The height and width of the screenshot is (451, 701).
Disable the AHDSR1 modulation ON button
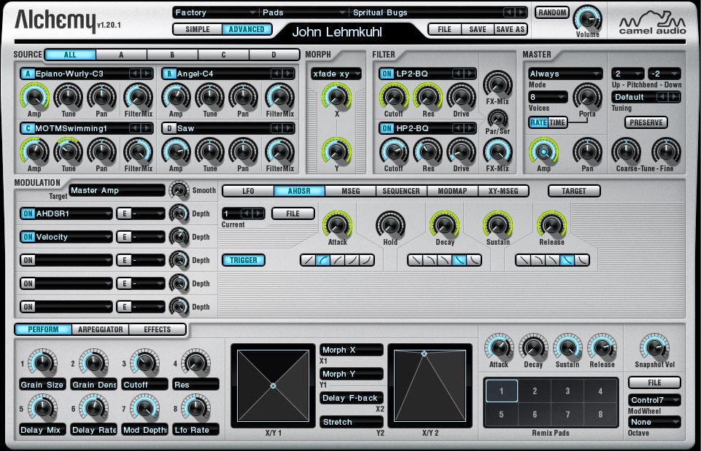[28, 213]
